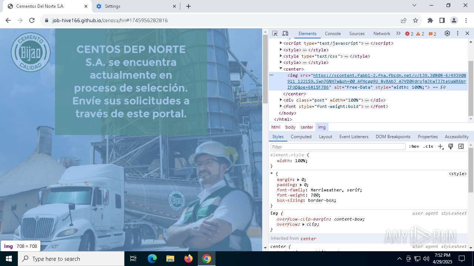Expand the font style node
Viewport: 474px width, 266px height.
coord(281,106)
